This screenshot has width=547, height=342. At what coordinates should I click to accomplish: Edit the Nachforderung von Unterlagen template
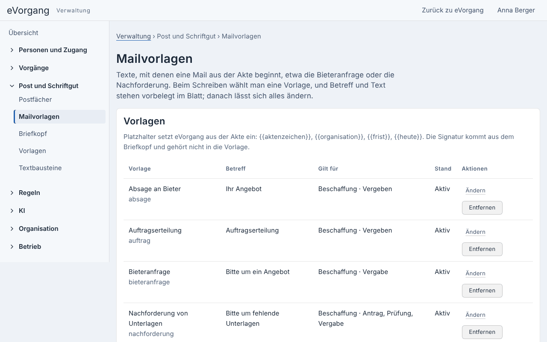[x=475, y=315]
